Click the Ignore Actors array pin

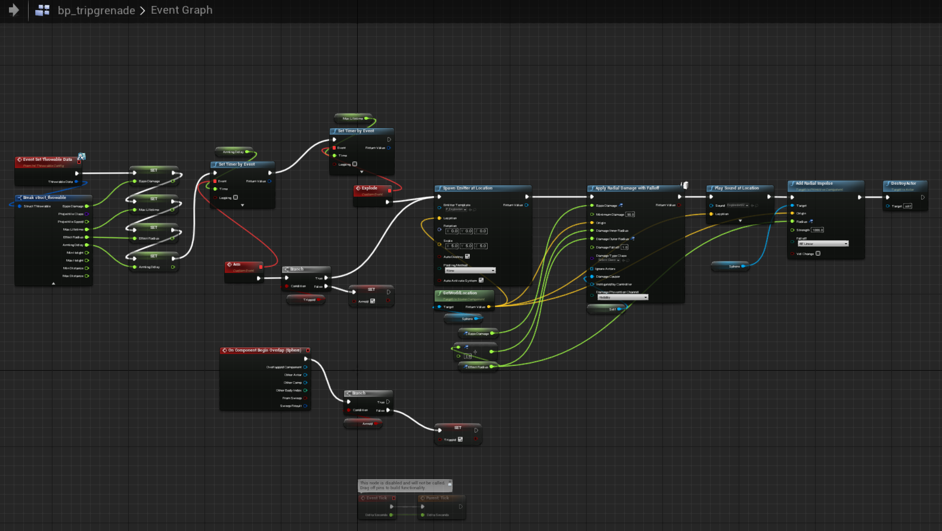pyautogui.click(x=591, y=269)
